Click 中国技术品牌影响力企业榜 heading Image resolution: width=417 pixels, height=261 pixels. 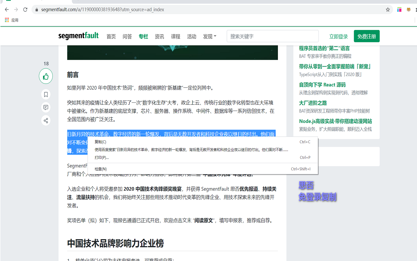pyautogui.click(x=115, y=243)
